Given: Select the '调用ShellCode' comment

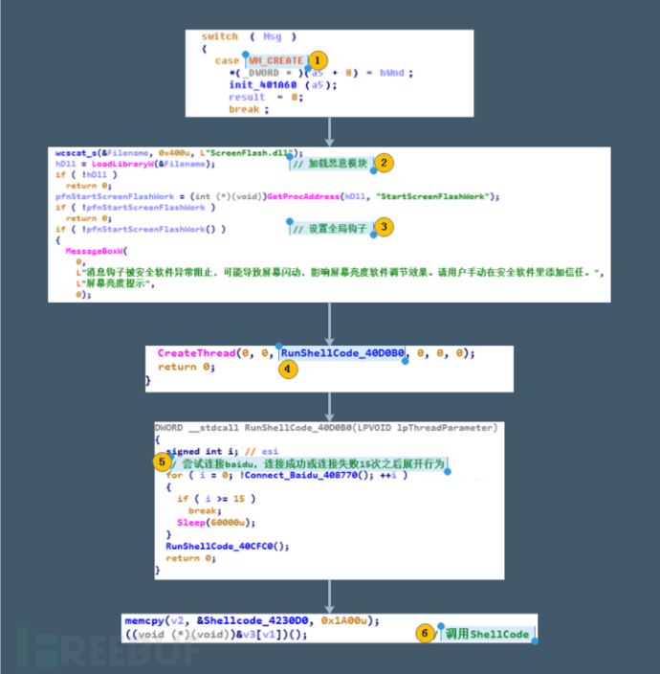Looking at the screenshot, I should click(487, 634).
